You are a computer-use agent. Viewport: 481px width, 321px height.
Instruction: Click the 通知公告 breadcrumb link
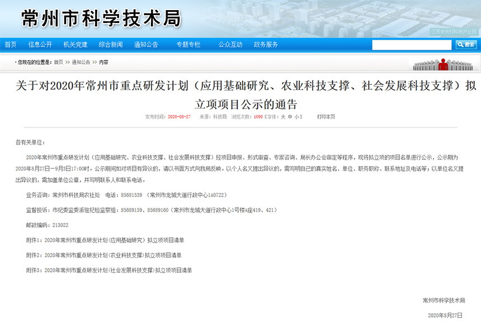[81, 62]
